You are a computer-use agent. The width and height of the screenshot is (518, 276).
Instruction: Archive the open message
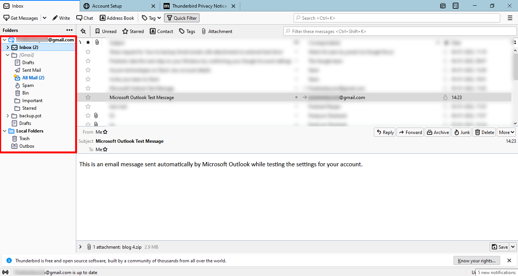coord(438,132)
